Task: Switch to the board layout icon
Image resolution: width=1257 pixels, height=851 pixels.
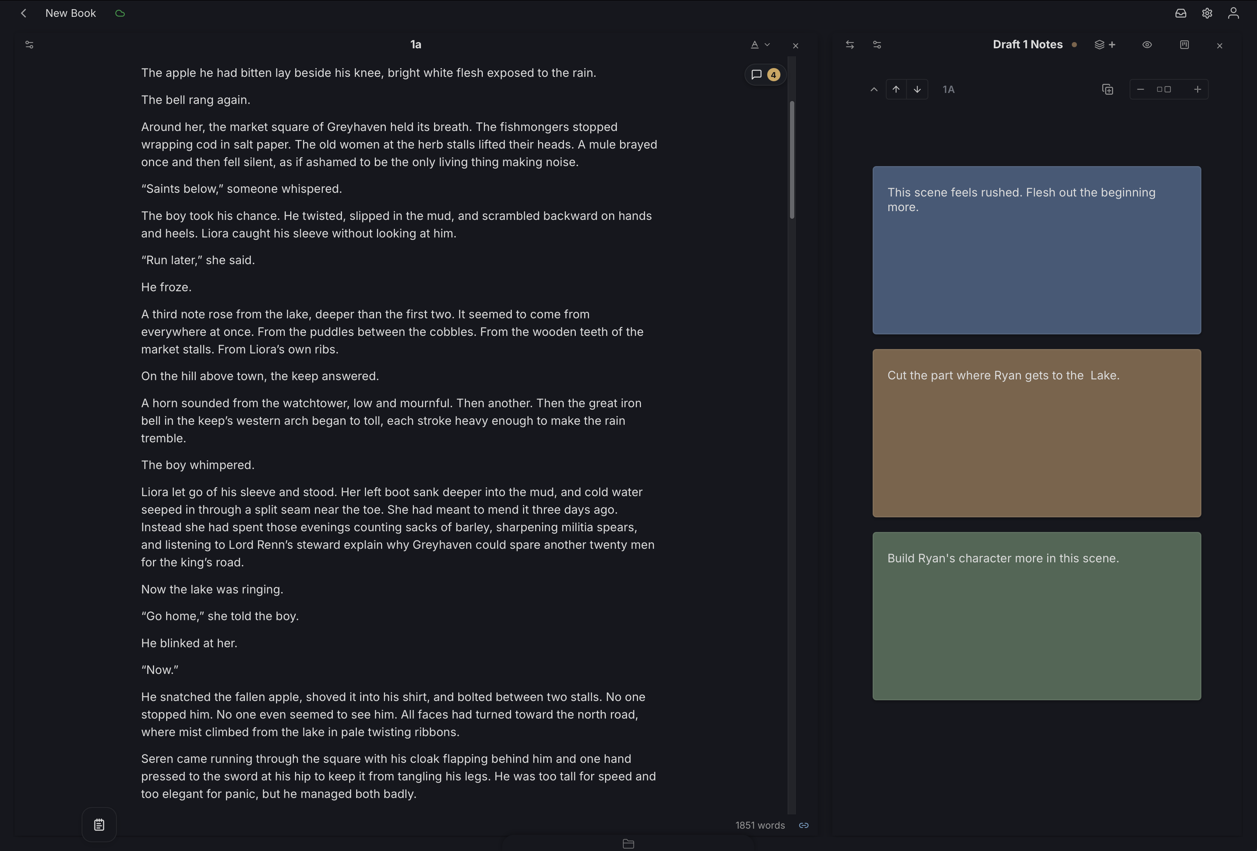Action: coord(1185,45)
